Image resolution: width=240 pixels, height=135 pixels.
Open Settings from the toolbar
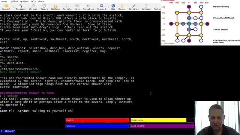coord(133,7)
